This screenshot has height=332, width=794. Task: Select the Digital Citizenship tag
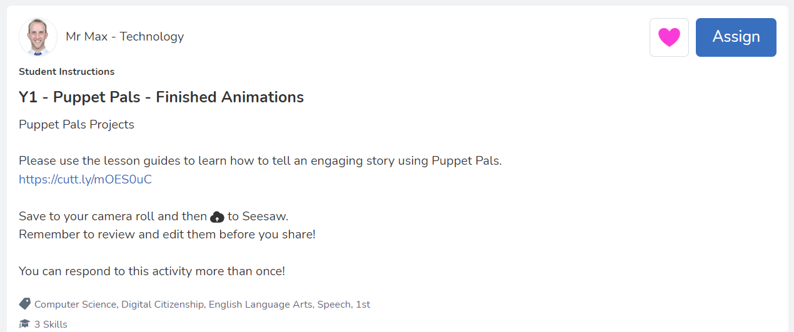point(163,305)
